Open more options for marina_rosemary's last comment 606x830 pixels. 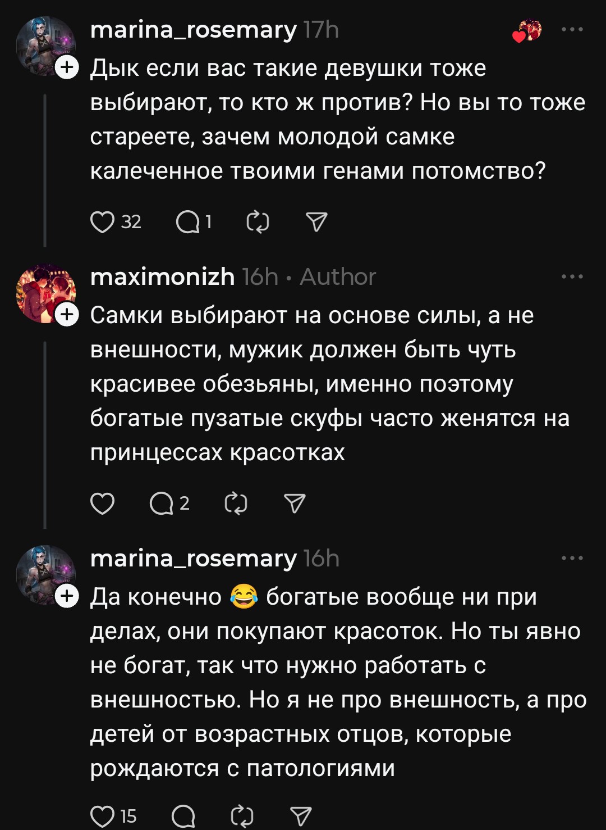[x=572, y=558]
